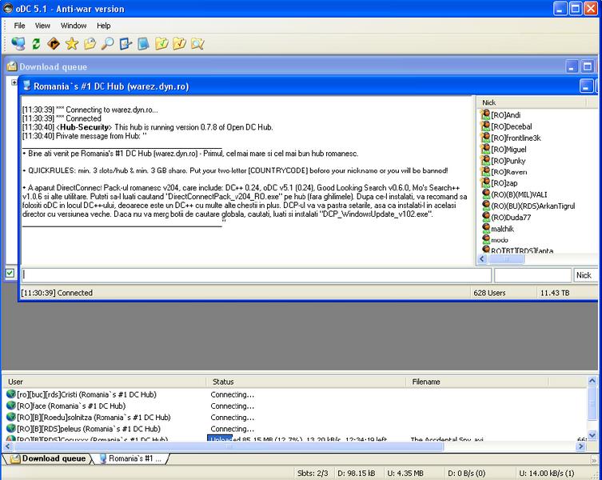Click the Download queue window title icon

click(12, 66)
